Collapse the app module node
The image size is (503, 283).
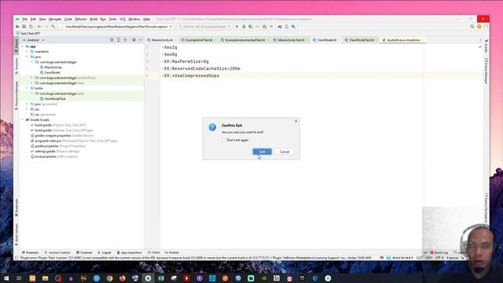tap(23, 46)
